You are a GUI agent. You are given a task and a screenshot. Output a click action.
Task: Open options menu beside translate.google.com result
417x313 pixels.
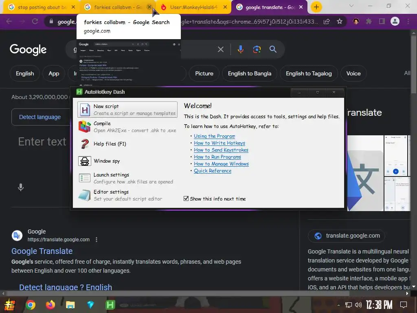click(x=97, y=240)
